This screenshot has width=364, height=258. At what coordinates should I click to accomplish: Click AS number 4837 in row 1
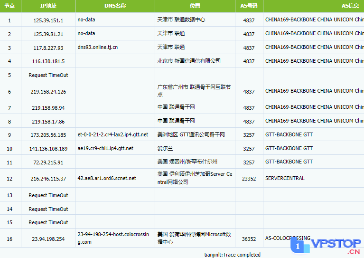pyautogui.click(x=249, y=20)
